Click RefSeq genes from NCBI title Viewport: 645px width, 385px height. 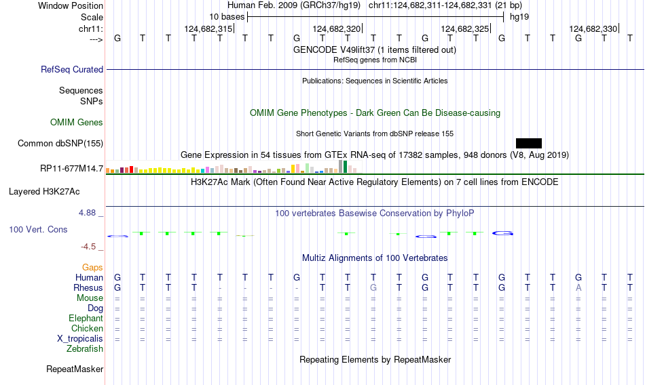[x=375, y=60]
